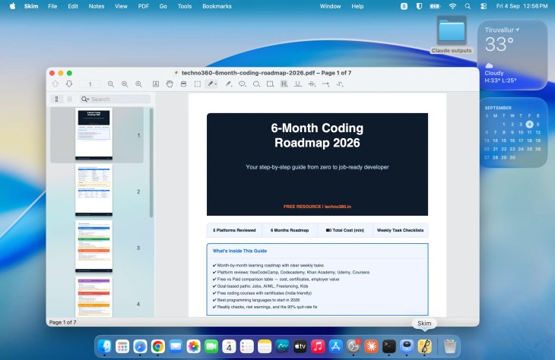Viewport: 555px width, 360px height.
Task: Open the note tool dropdown arrow
Action: [216, 84]
